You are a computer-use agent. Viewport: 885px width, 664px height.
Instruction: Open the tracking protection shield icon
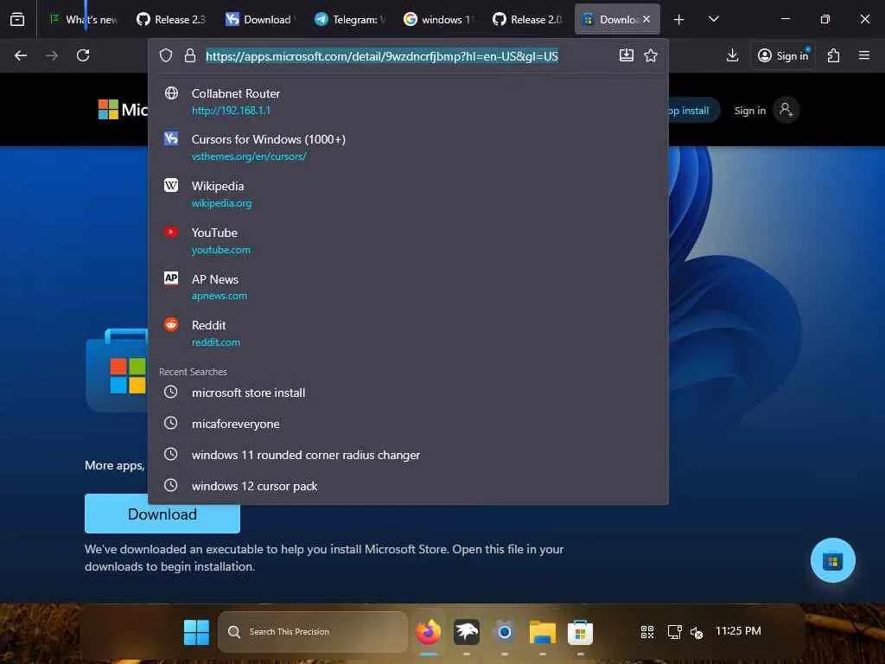coord(165,55)
